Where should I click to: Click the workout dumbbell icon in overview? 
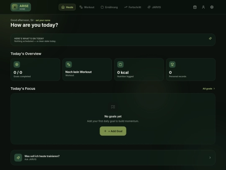pos(69,65)
